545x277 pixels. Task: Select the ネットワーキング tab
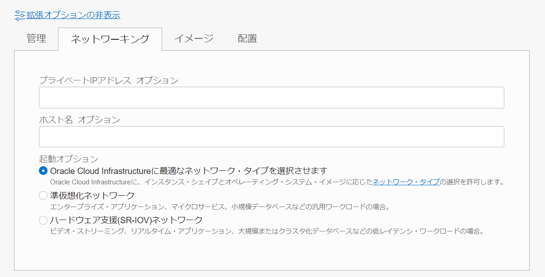(110, 39)
